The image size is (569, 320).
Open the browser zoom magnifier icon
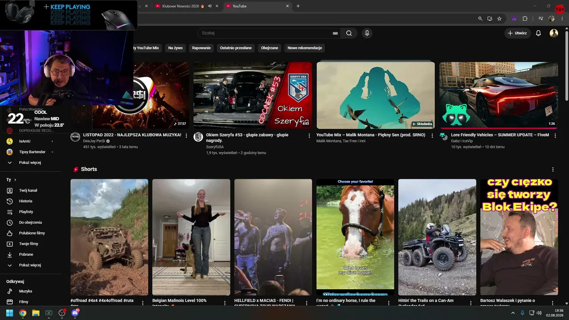(480, 19)
